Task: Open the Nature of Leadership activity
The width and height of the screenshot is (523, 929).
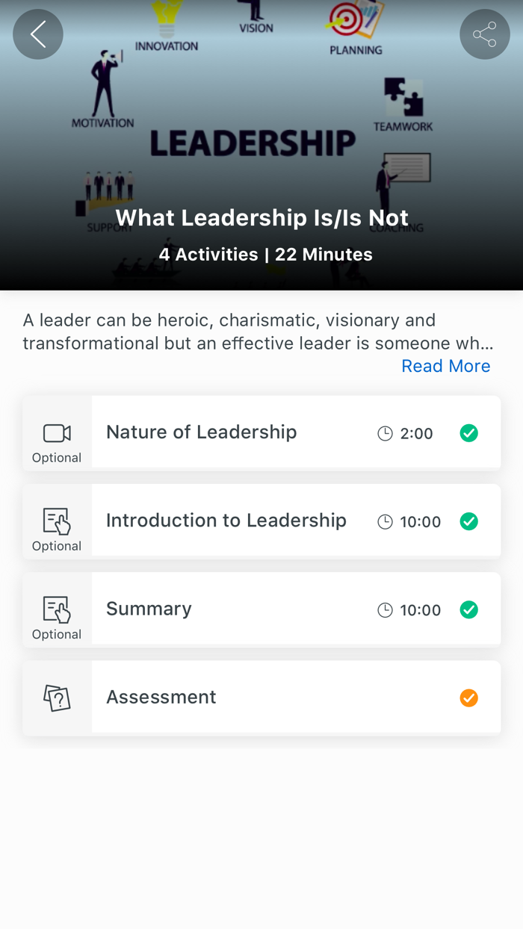Action: point(201,432)
